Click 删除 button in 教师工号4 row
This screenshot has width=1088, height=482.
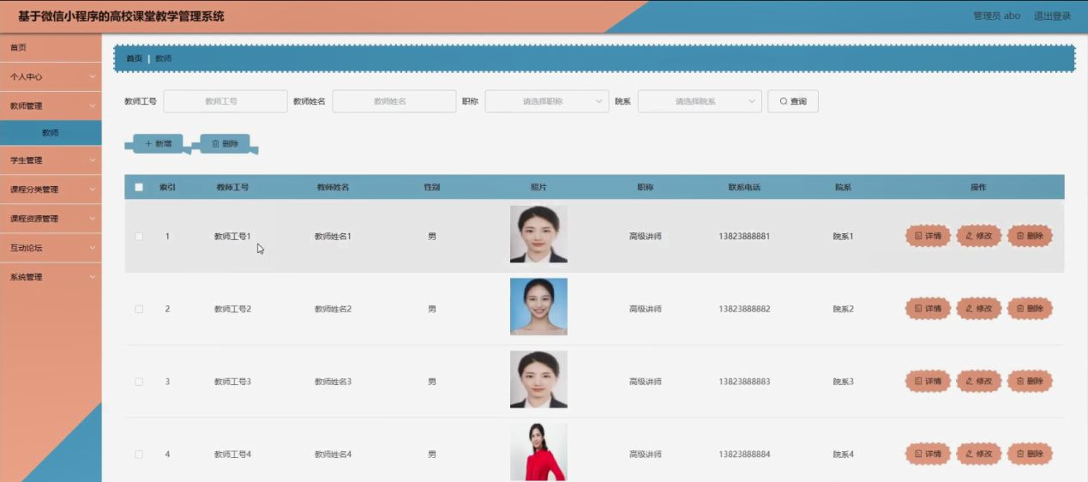(x=1030, y=454)
